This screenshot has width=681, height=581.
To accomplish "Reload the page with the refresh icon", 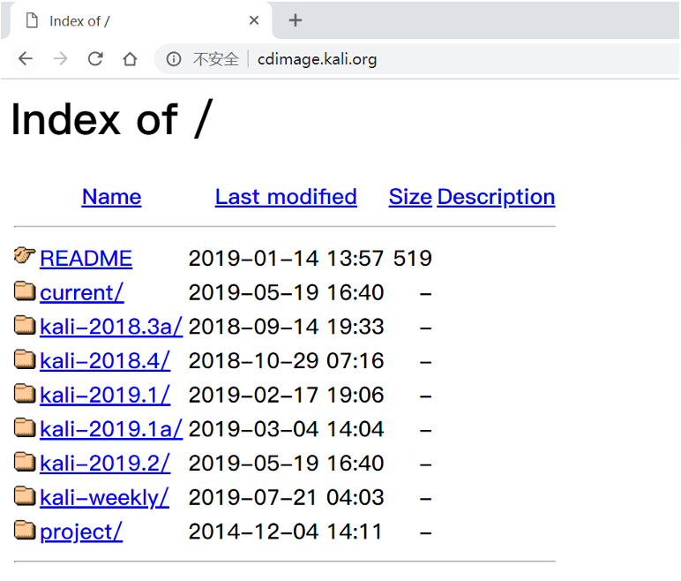I will [95, 58].
